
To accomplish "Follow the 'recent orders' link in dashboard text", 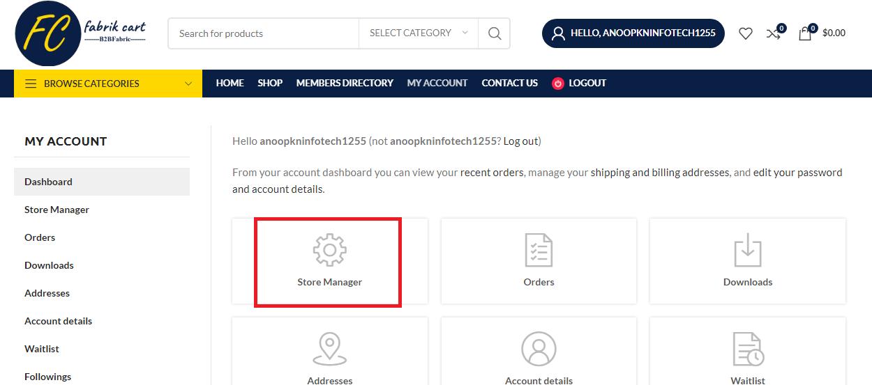I will click(x=492, y=173).
